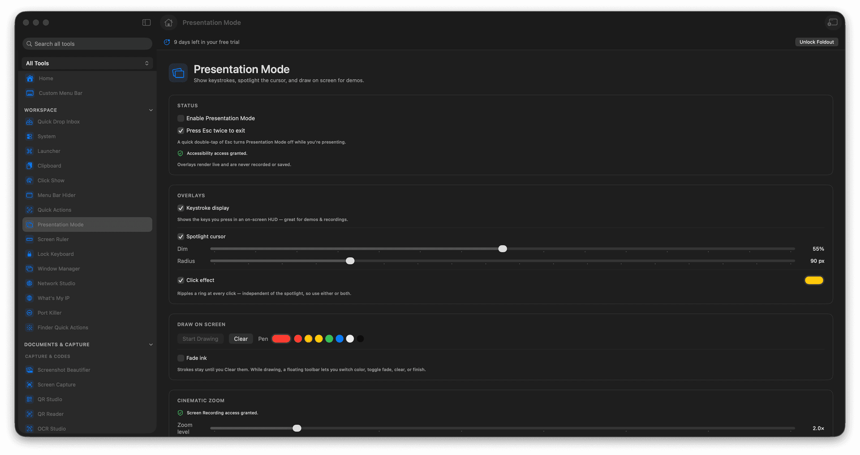The width and height of the screenshot is (860, 455).
Task: Open Window Manager from sidebar
Action: [87, 269]
